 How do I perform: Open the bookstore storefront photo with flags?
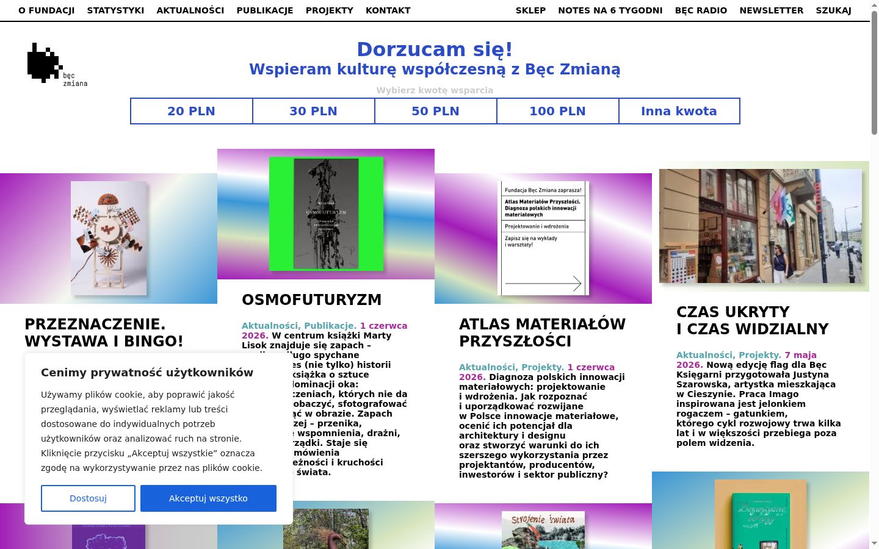click(761, 226)
